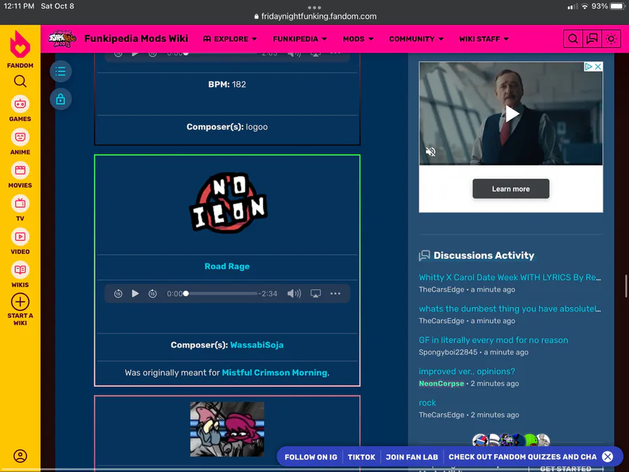Image resolution: width=629 pixels, height=472 pixels.
Task: Click the Spongyboi22845 username
Action: pyautogui.click(x=448, y=352)
